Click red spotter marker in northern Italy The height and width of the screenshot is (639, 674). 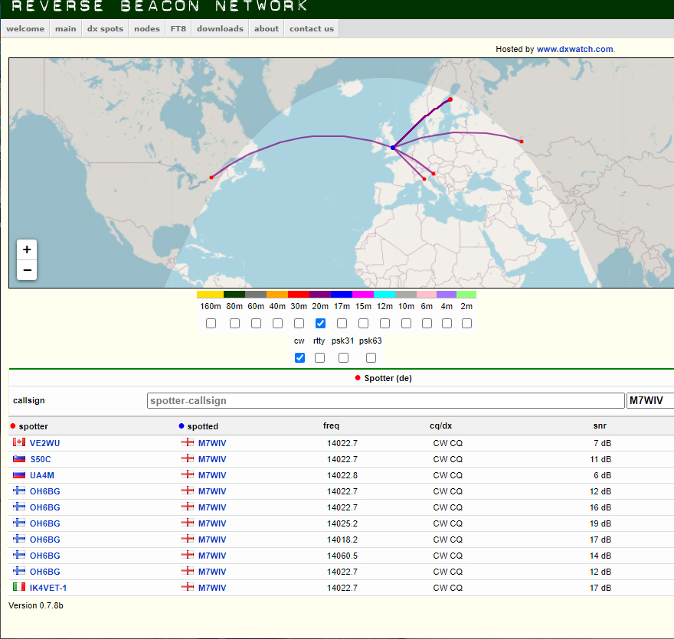[x=424, y=179]
